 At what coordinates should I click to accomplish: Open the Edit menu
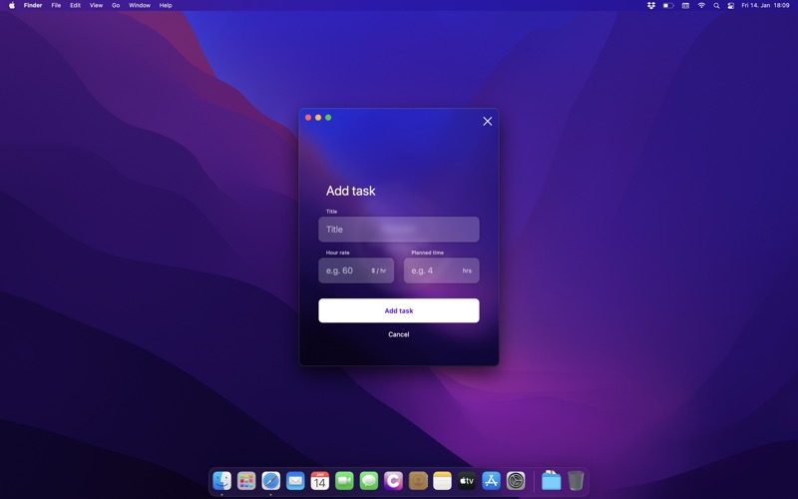[76, 6]
